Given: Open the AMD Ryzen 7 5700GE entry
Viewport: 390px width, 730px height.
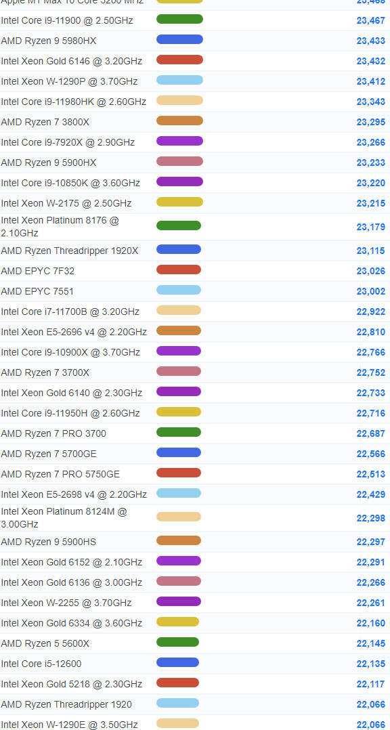Looking at the screenshot, I should point(49,454).
